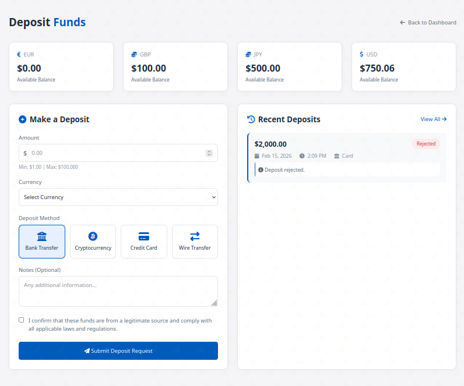Open the Select Currency dropdown
Image resolution: width=464 pixels, height=386 pixels.
coord(118,197)
